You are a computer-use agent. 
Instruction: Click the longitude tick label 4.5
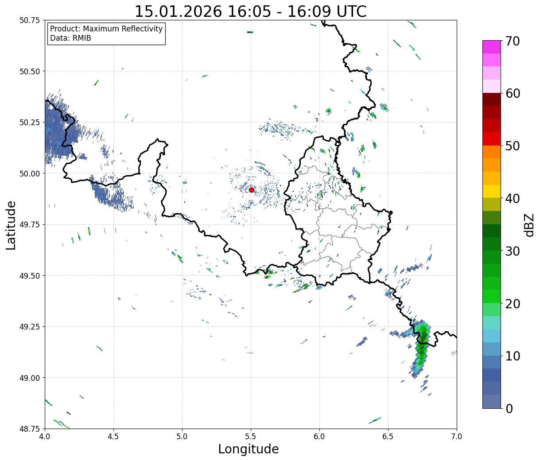[x=113, y=437]
